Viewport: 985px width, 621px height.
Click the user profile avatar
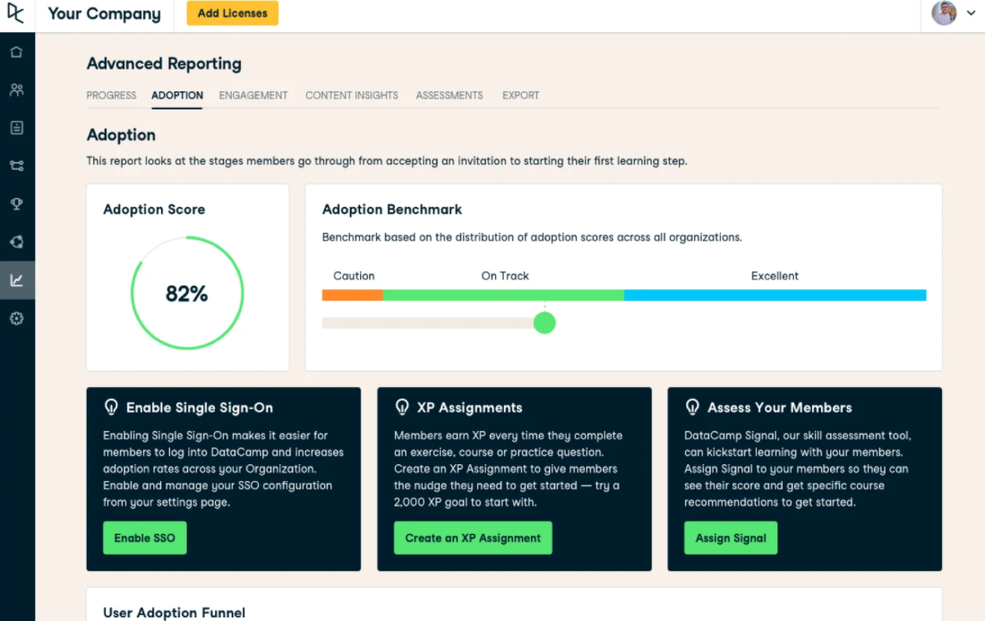(944, 13)
